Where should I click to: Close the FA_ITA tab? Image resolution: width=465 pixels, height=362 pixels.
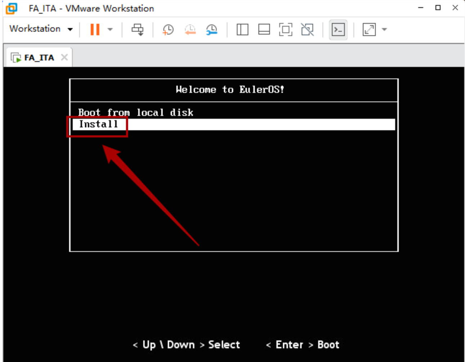pos(64,57)
